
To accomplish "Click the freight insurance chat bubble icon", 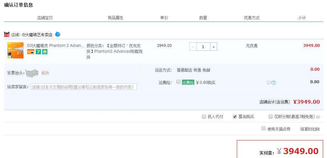I will point(269,83).
